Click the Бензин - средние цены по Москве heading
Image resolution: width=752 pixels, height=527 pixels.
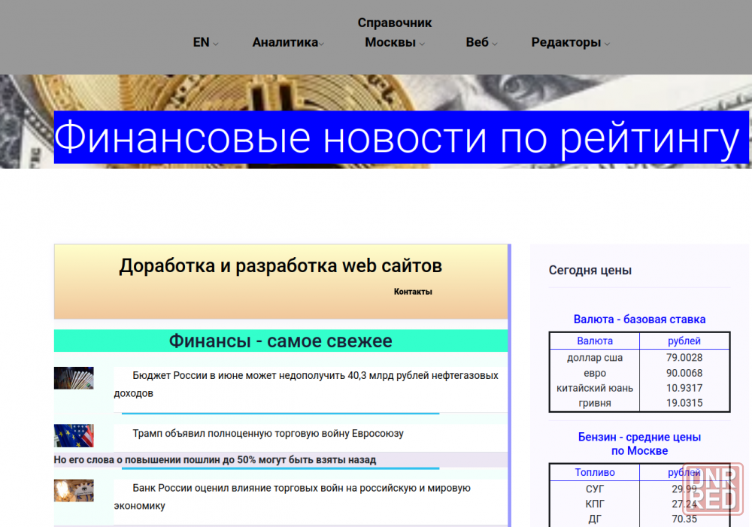pyautogui.click(x=639, y=444)
